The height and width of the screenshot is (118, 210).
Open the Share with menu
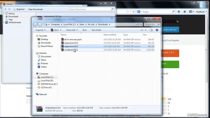point(72,30)
